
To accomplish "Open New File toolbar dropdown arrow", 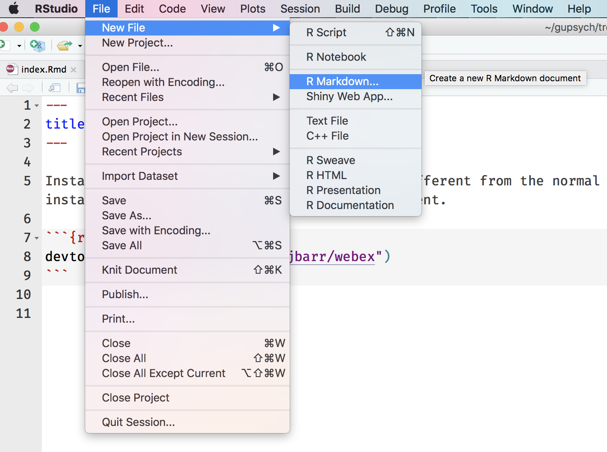I will (19, 46).
